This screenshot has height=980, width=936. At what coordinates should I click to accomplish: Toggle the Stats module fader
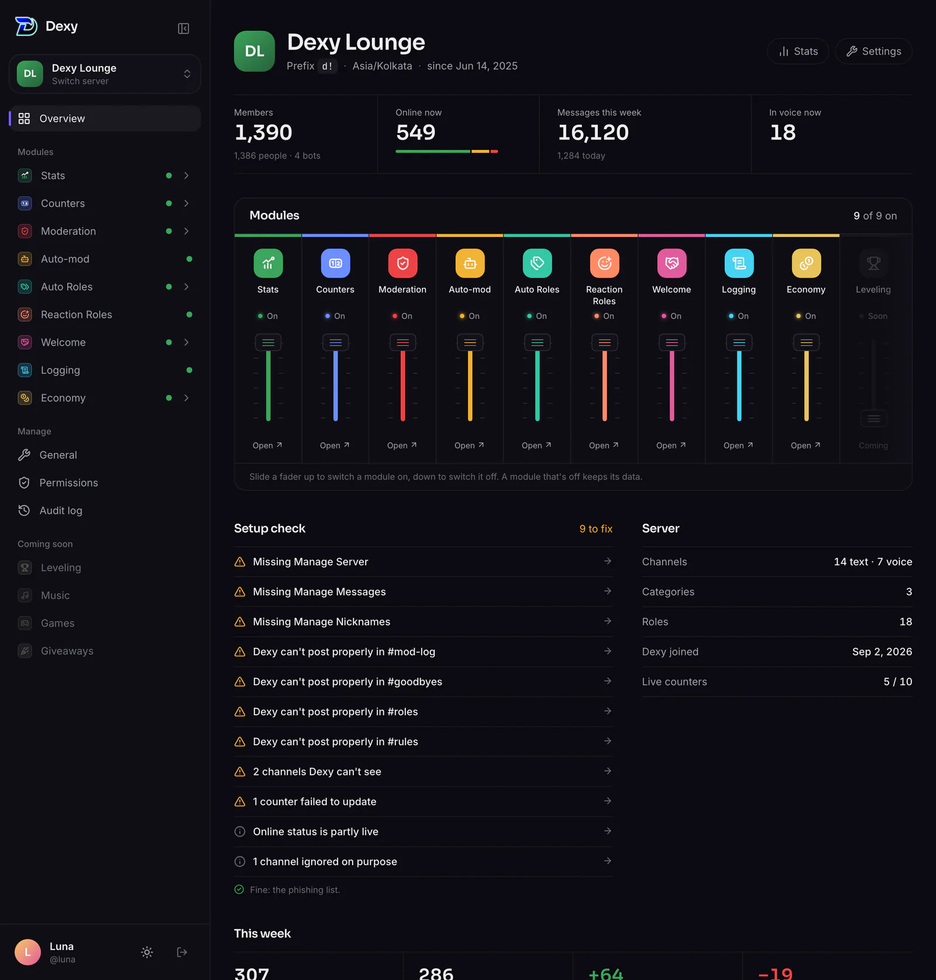tap(268, 342)
